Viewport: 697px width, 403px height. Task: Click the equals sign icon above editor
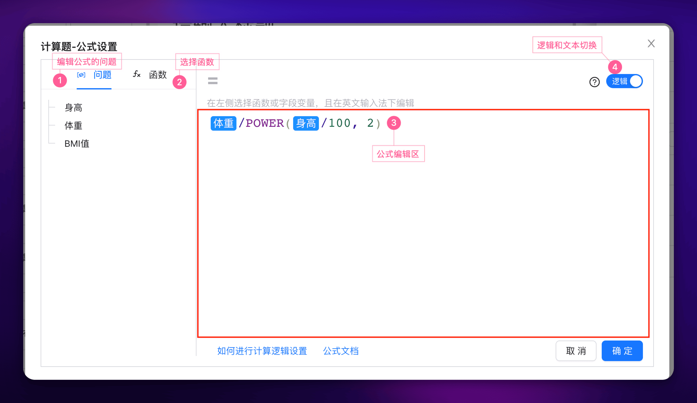213,81
